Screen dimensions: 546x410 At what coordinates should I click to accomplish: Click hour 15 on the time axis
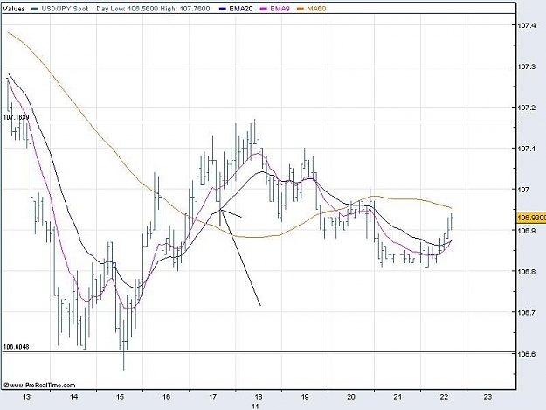[x=120, y=397]
